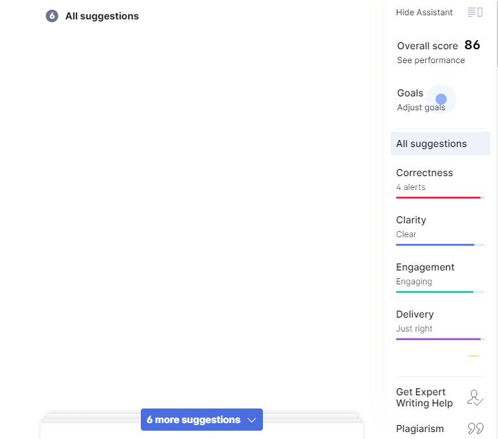Click Get Expert Writing Help text
This screenshot has height=439, width=498.
click(424, 397)
